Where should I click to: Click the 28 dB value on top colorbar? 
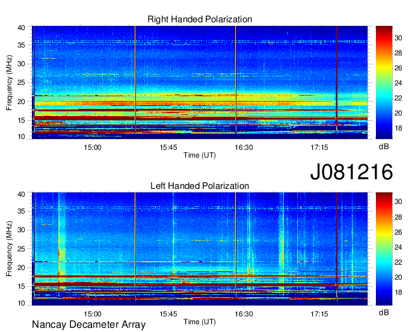pos(398,53)
